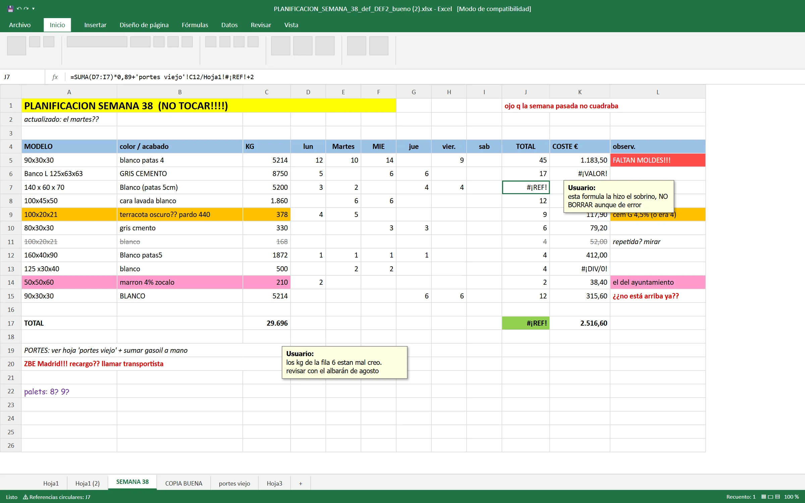Image resolution: width=805 pixels, height=503 pixels.
Task: Select row 9 header
Action: pyautogui.click(x=11, y=215)
